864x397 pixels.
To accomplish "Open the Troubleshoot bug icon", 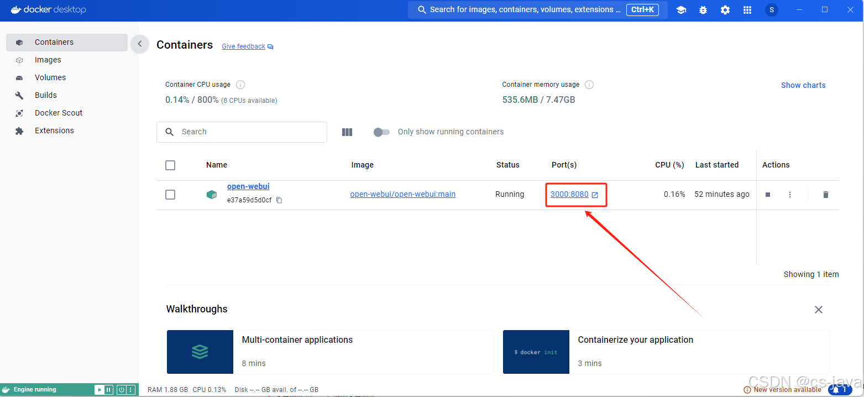I will (x=703, y=10).
